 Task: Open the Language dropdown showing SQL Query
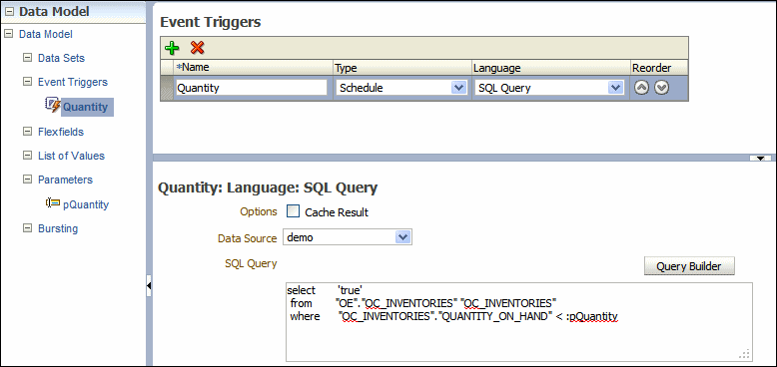615,88
